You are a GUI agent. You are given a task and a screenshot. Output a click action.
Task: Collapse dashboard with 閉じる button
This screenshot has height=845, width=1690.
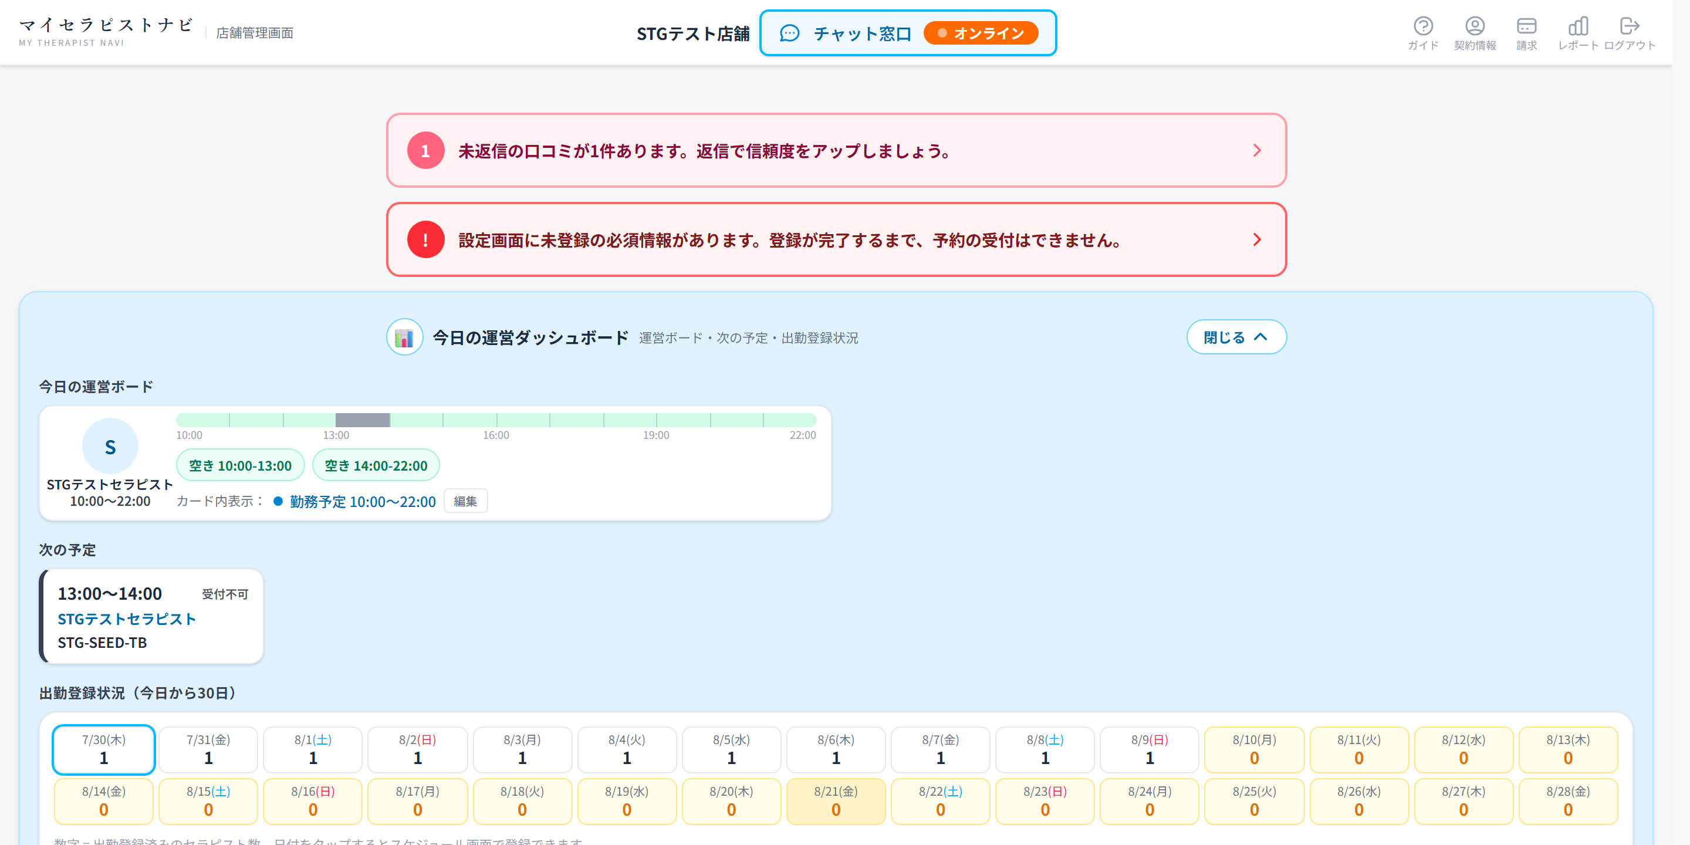(x=1236, y=337)
